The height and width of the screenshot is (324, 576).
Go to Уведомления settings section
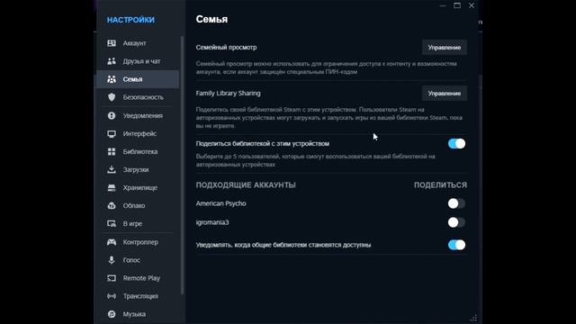click(x=143, y=115)
